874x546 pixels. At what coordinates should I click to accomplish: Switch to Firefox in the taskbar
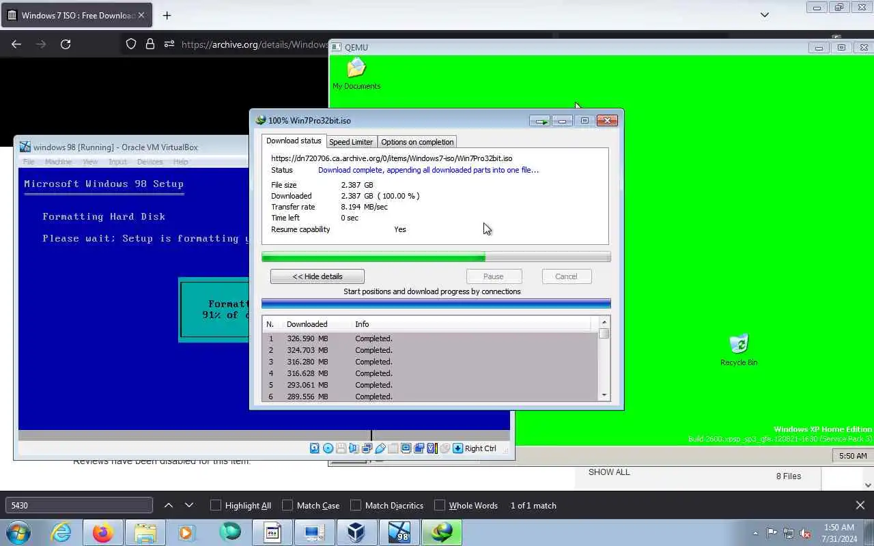coord(103,532)
